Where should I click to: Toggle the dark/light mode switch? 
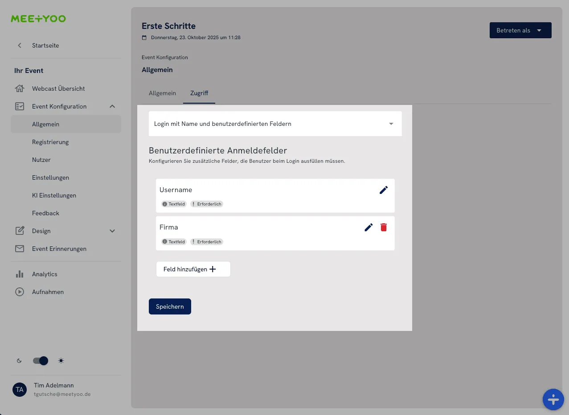(41, 361)
